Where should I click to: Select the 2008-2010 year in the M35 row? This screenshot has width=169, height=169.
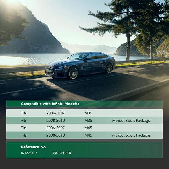(55, 121)
